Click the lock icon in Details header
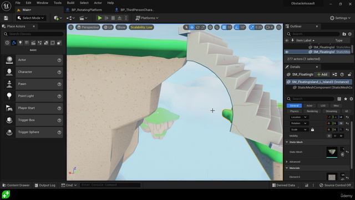 349,74
